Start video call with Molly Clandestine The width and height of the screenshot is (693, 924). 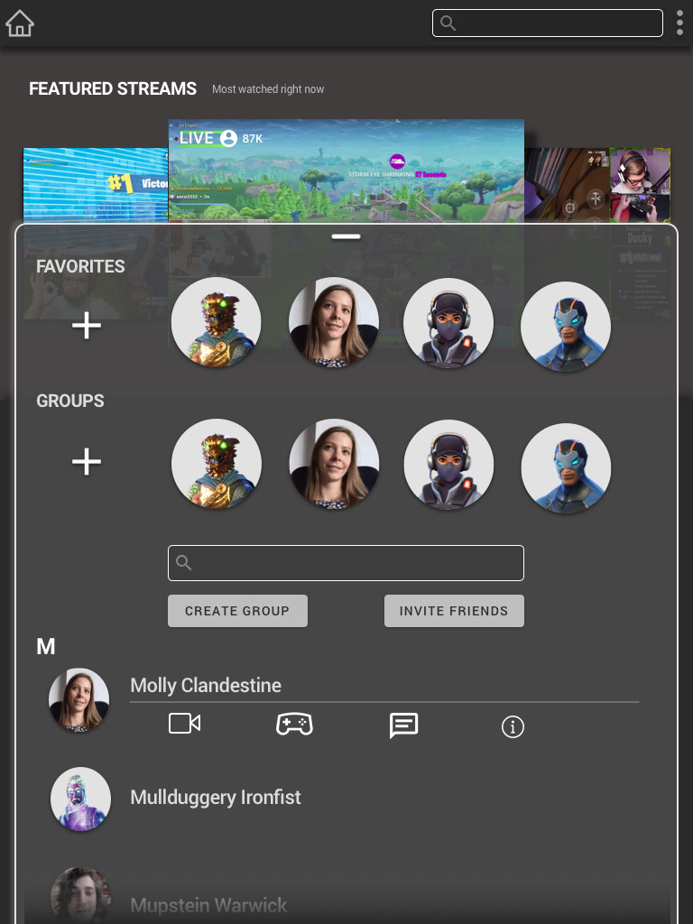click(184, 723)
